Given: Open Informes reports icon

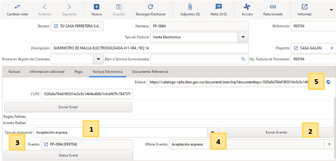Looking at the screenshot, I should [304, 7].
